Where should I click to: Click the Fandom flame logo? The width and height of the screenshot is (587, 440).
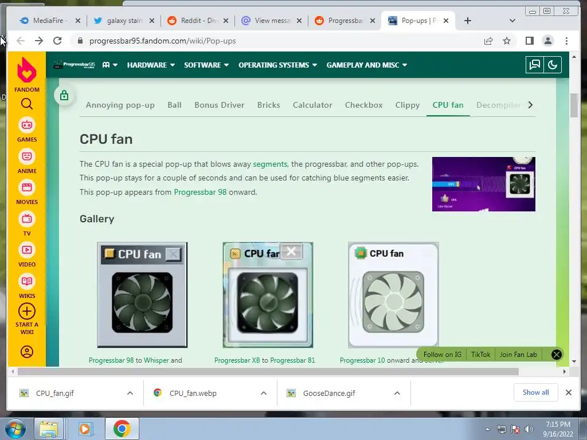pyautogui.click(x=26, y=70)
